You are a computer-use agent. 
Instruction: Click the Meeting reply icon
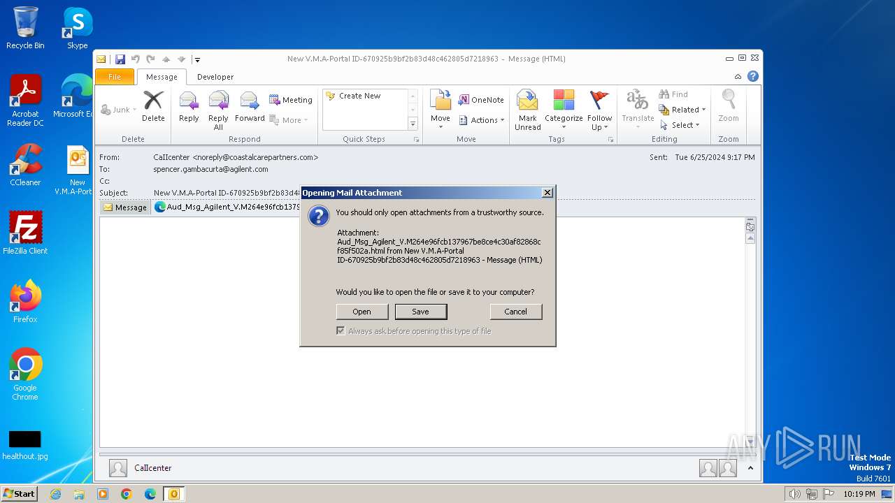291,100
